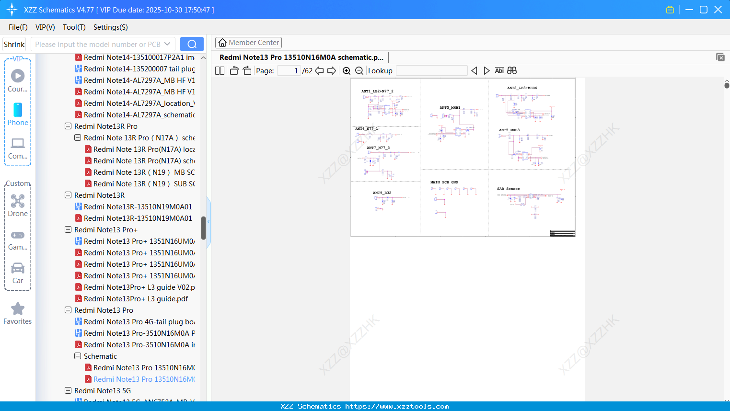730x411 pixels.
Task: Click the Shrink button
Action: click(x=14, y=44)
